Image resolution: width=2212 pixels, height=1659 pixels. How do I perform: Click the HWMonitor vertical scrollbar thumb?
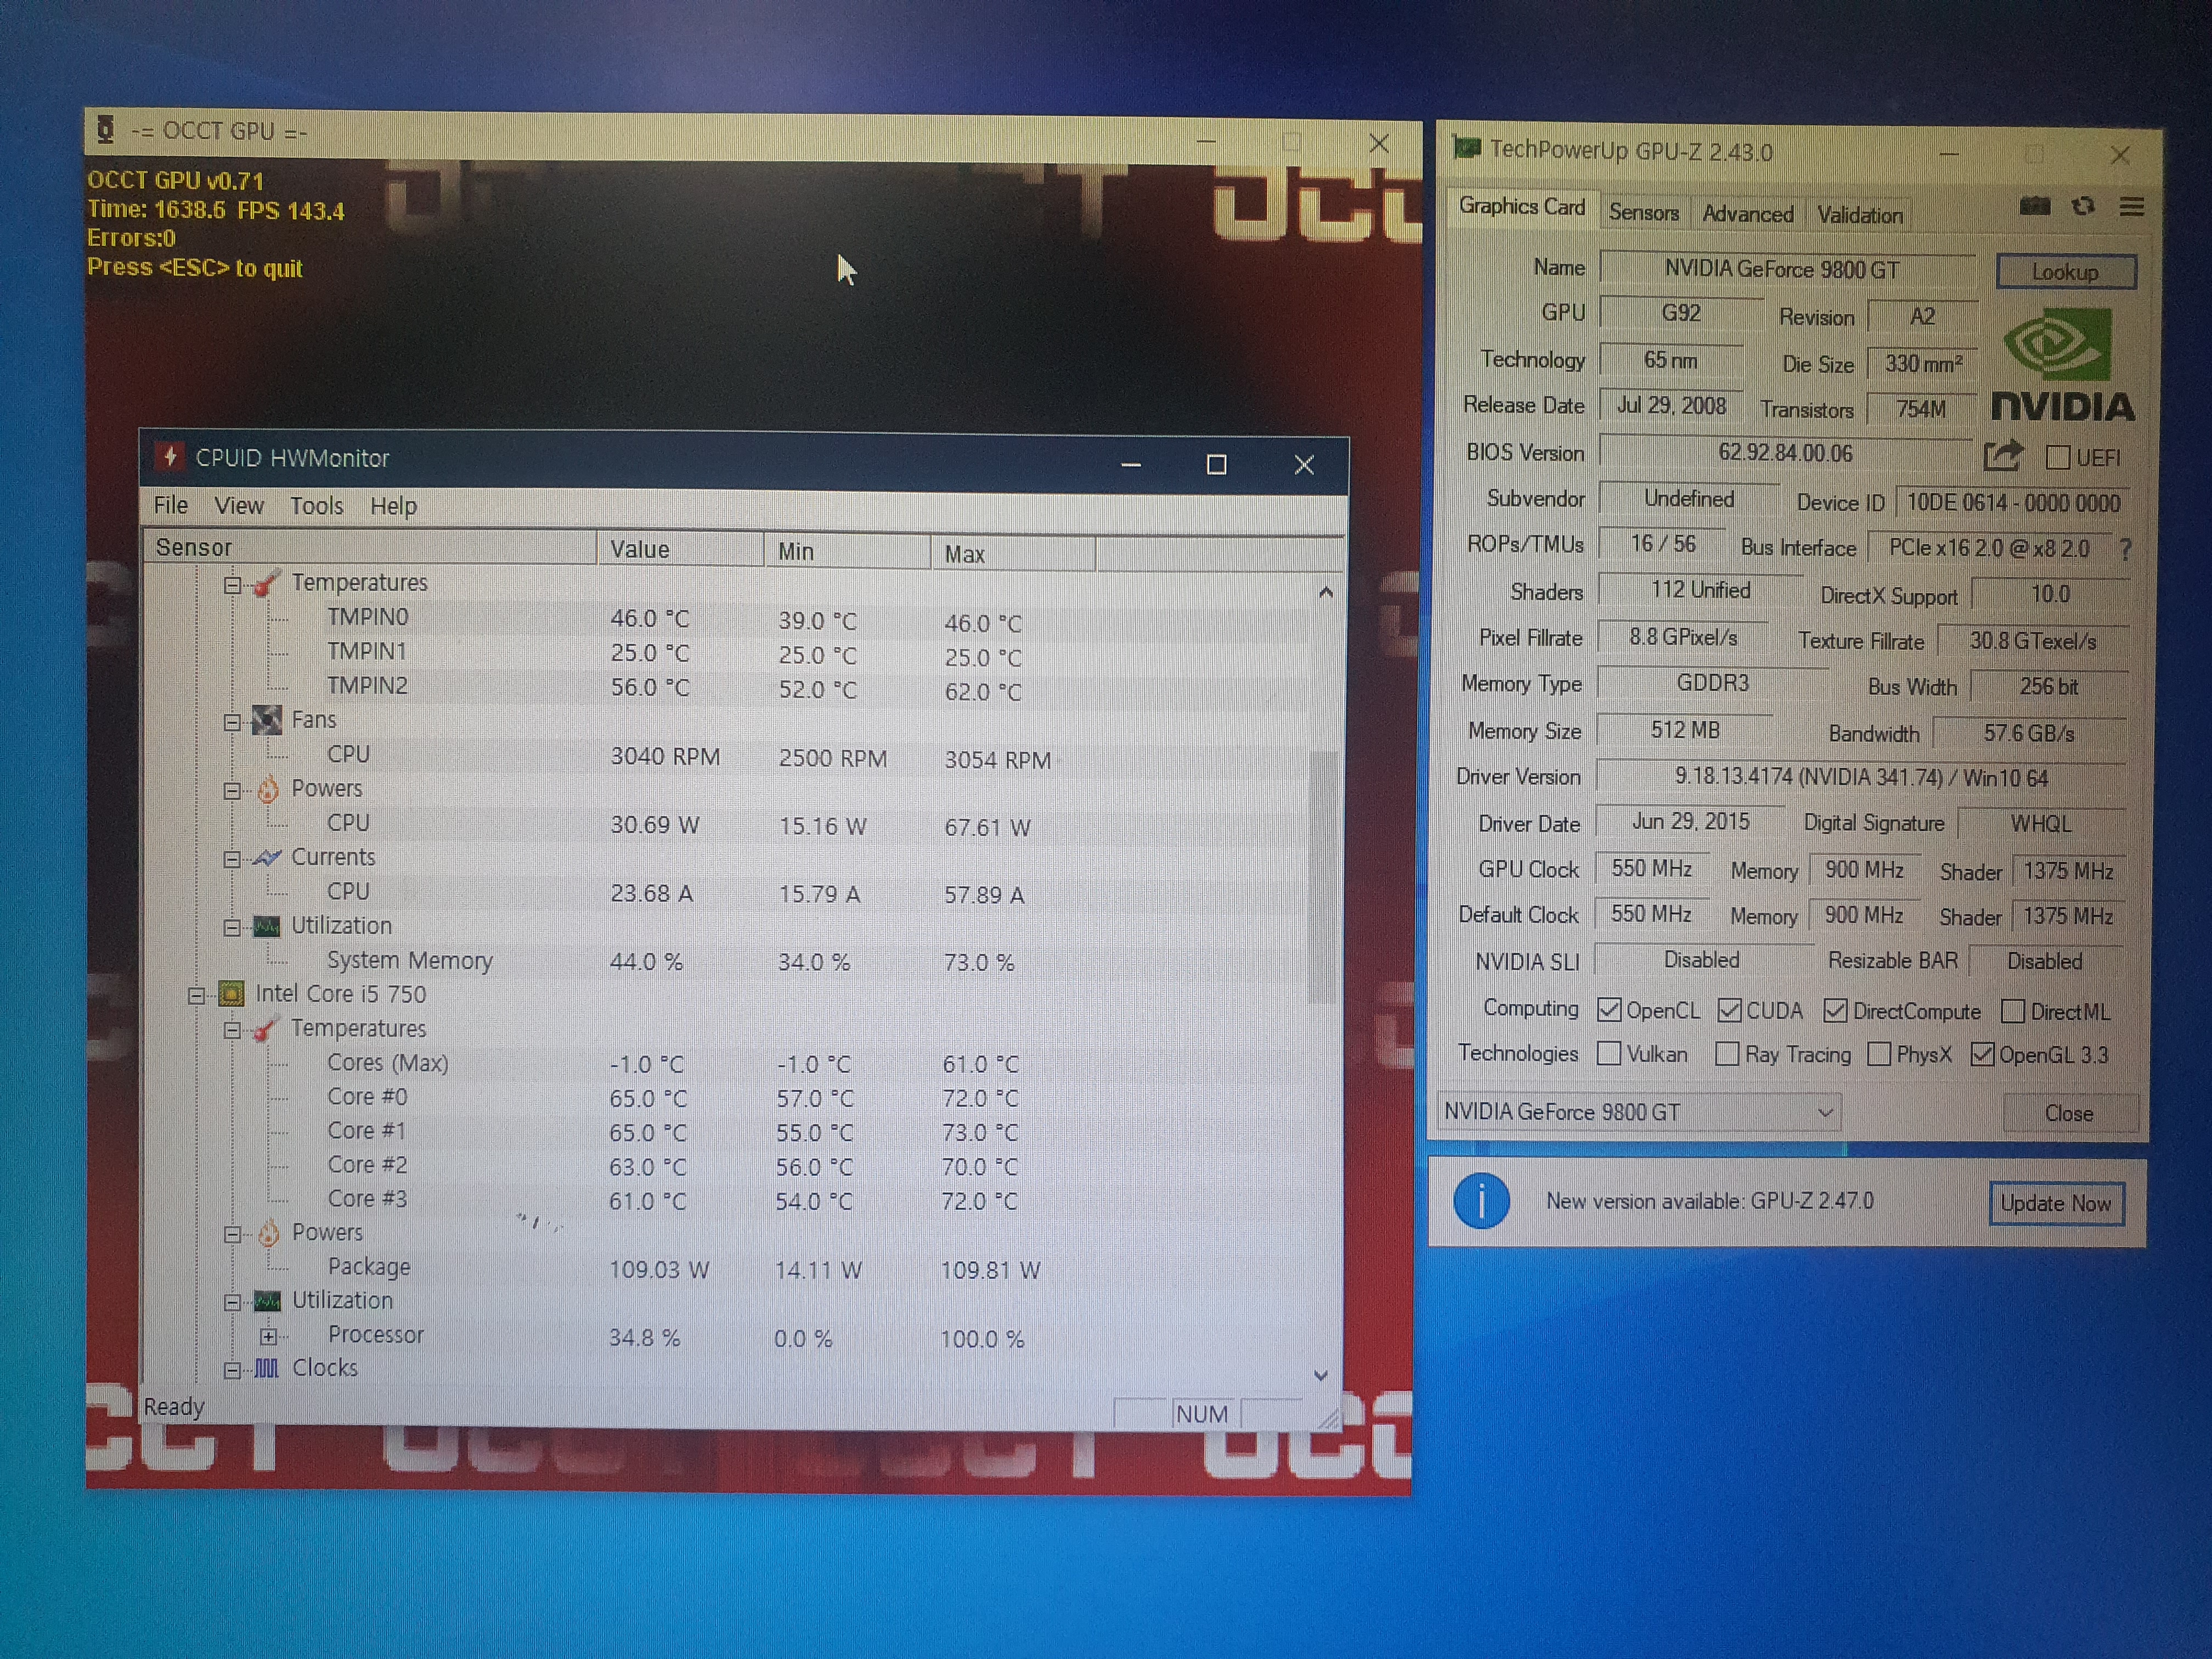click(1323, 877)
